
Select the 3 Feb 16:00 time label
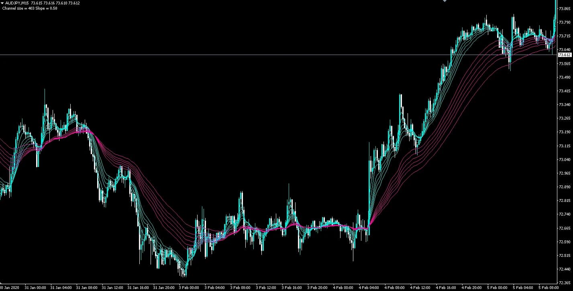(x=292, y=288)
